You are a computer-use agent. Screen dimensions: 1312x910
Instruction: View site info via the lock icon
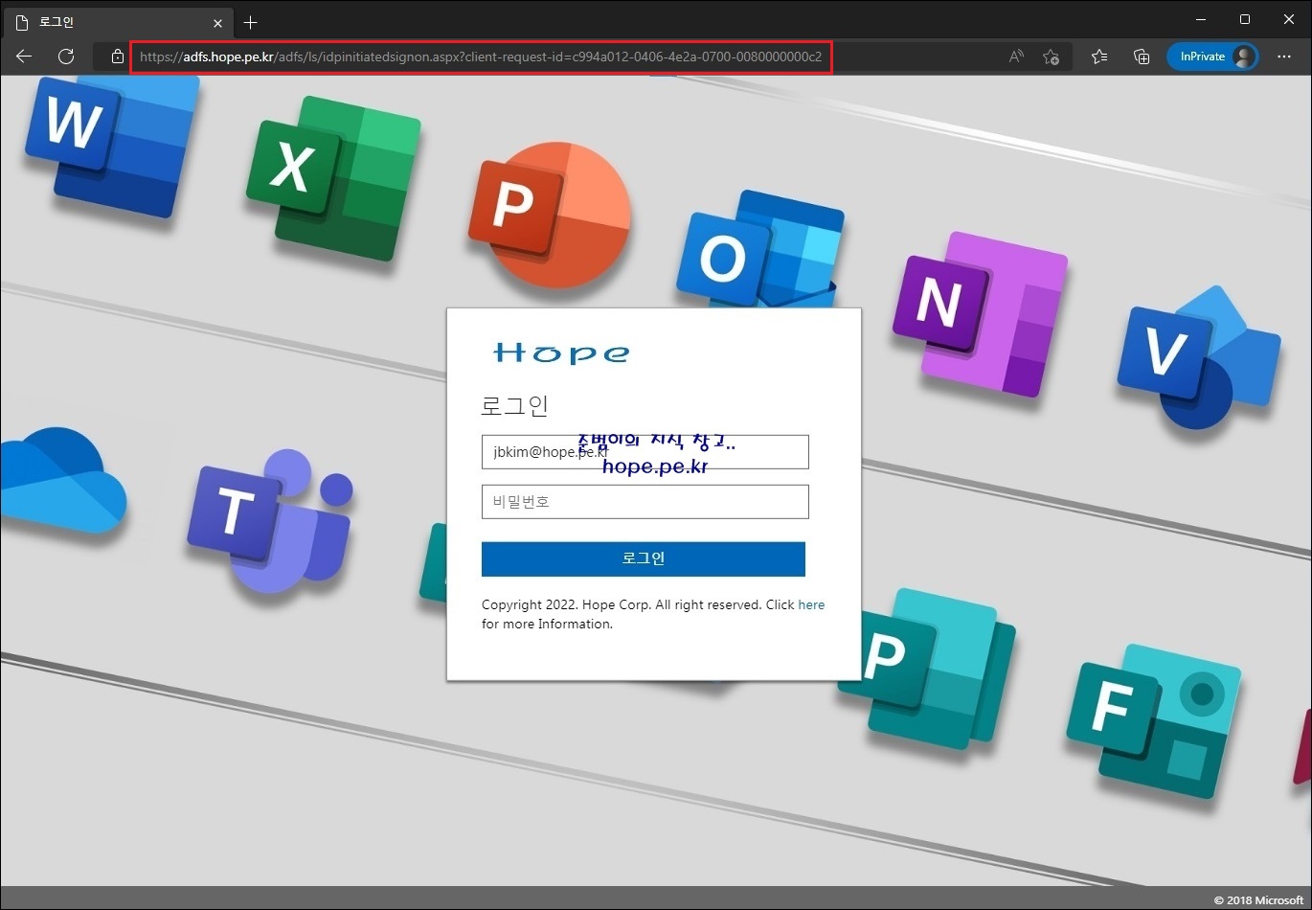tap(117, 57)
